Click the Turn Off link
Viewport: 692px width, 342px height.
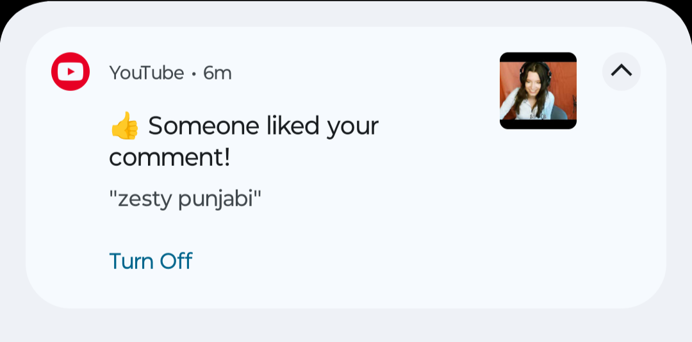point(151,261)
